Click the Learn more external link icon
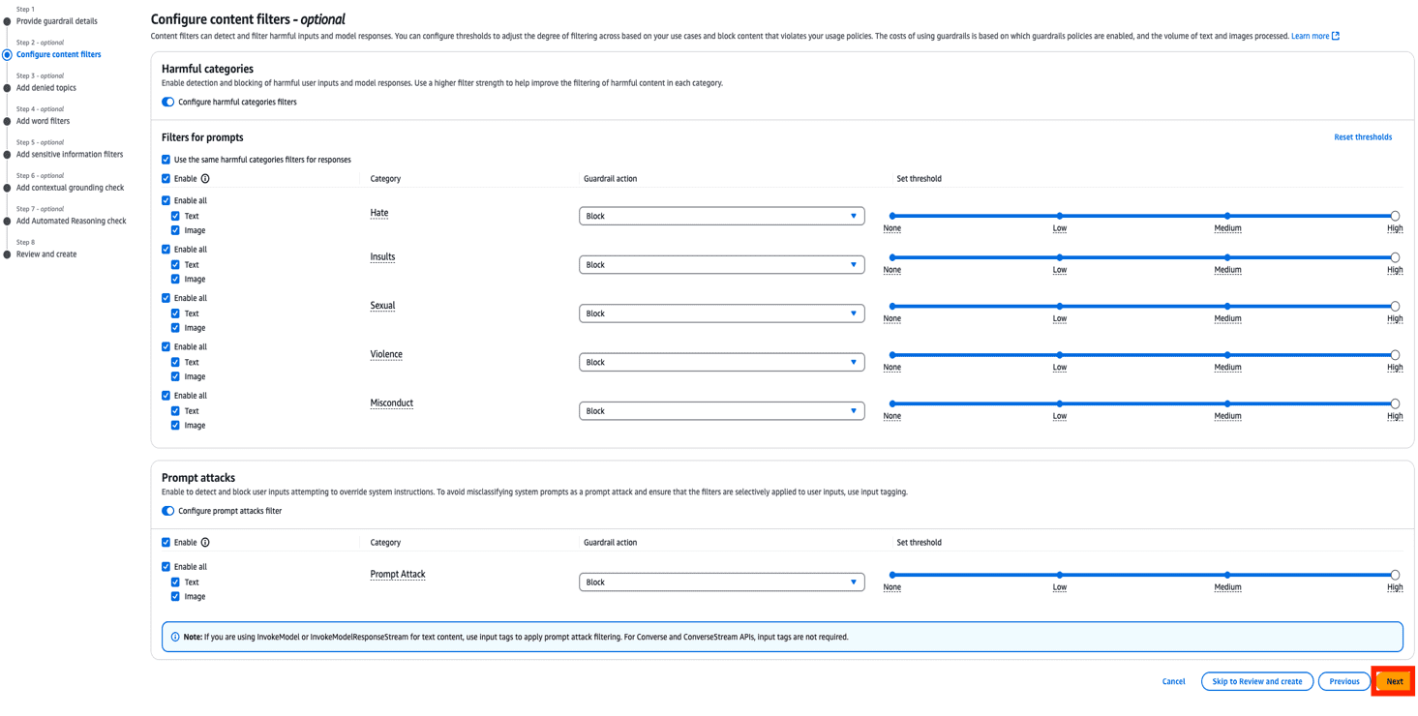1418x716 pixels. (x=1337, y=35)
